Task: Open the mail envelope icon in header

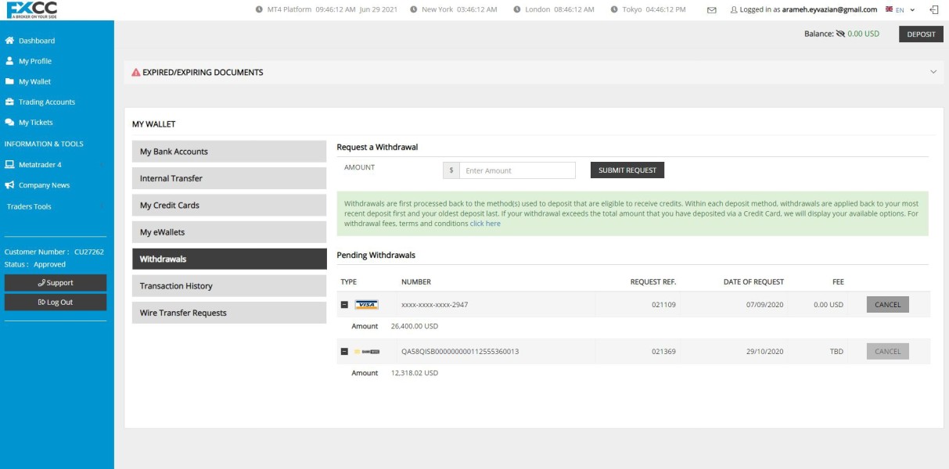Action: [x=711, y=10]
